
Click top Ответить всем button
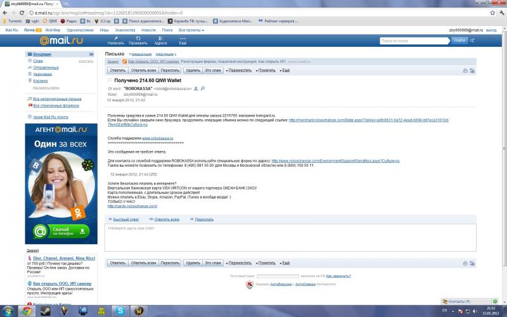coord(143,70)
